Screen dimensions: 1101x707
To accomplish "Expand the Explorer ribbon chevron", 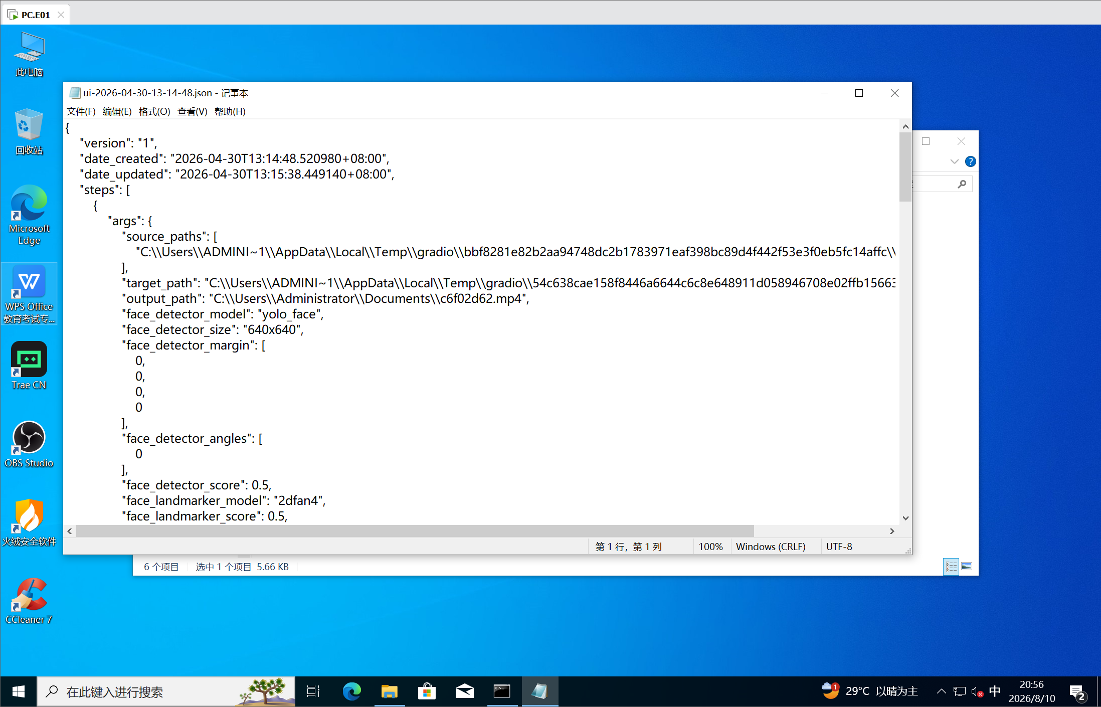I will coord(954,161).
